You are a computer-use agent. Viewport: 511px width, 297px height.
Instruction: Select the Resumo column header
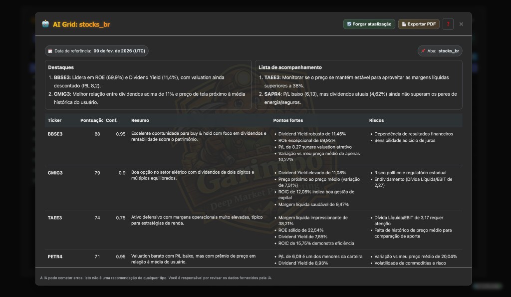click(140, 120)
